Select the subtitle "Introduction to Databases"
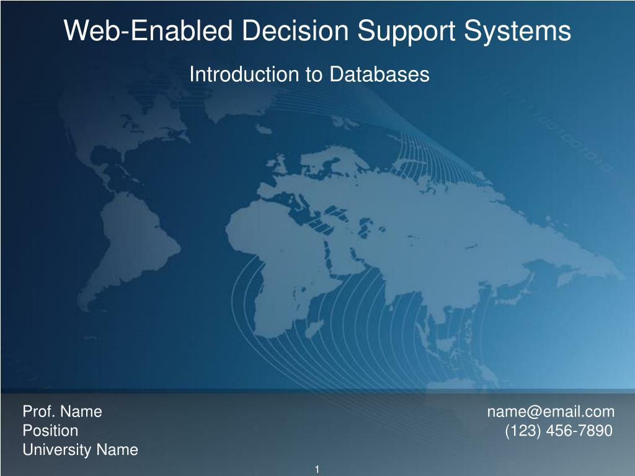The image size is (635, 476). [309, 74]
